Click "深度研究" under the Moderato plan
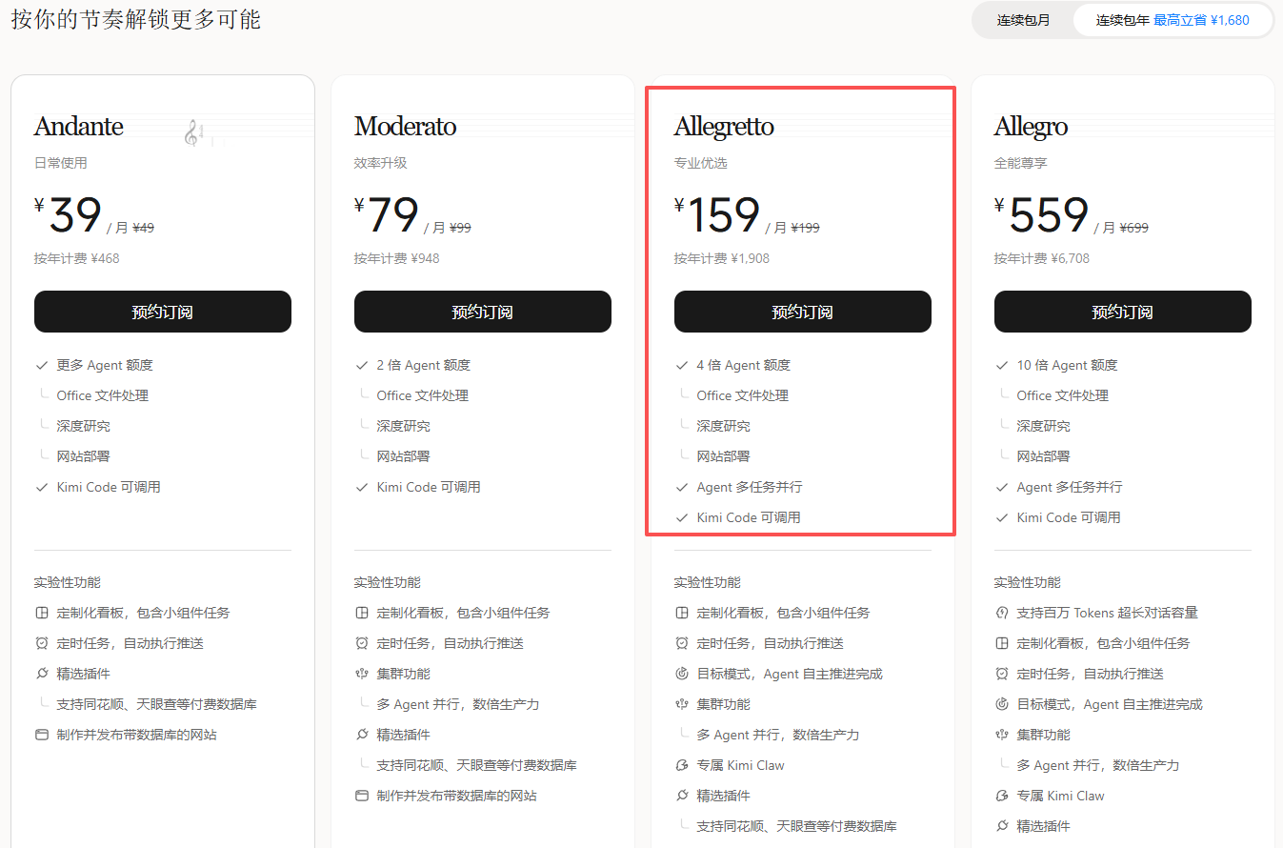Image resolution: width=1283 pixels, height=848 pixels. click(404, 426)
